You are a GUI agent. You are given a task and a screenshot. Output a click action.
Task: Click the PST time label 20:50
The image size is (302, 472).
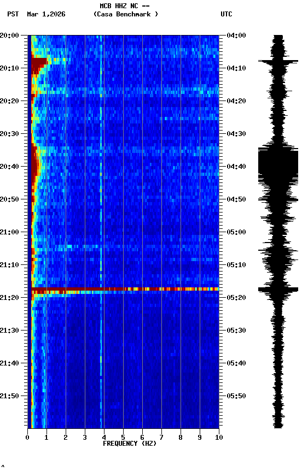tap(9, 199)
